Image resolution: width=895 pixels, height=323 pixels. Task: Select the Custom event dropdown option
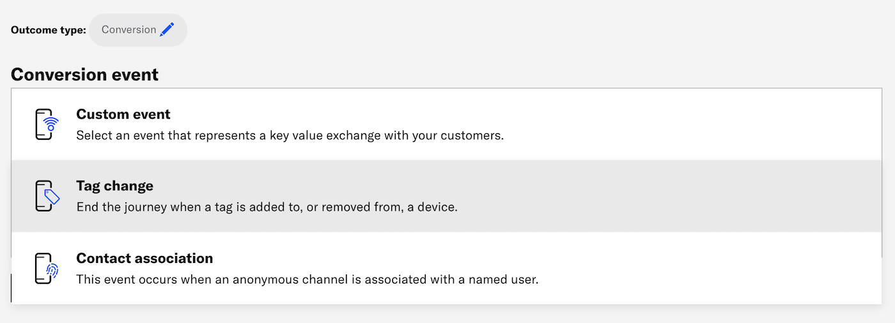pyautogui.click(x=447, y=124)
